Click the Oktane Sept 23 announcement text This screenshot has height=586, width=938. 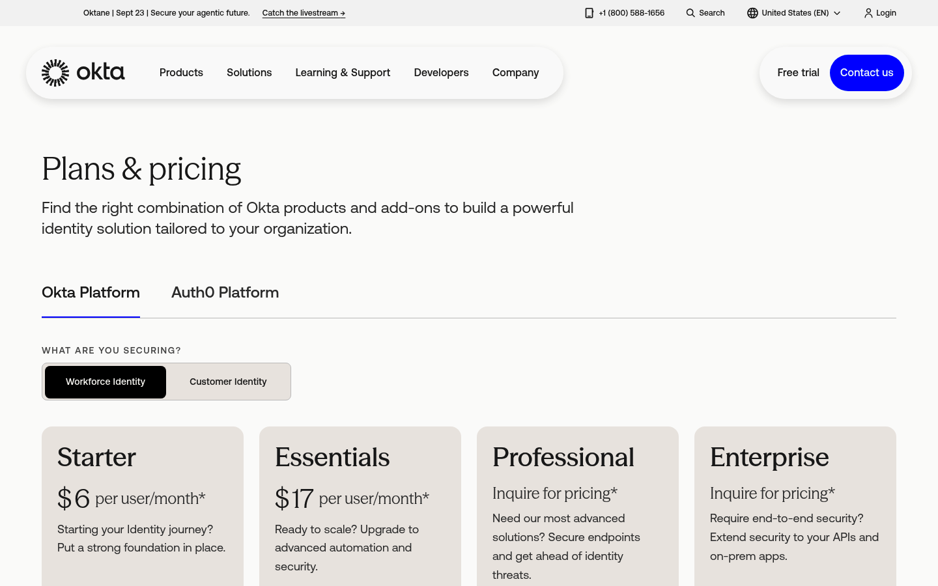click(167, 13)
